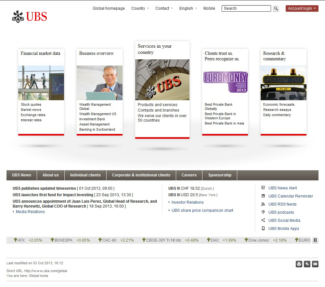Switch to the About us tab

coord(51,175)
